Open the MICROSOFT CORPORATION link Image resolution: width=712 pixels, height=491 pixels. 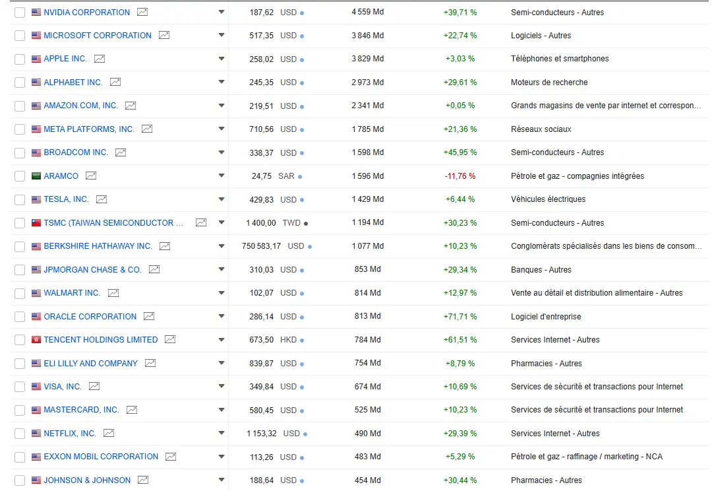[98, 36]
